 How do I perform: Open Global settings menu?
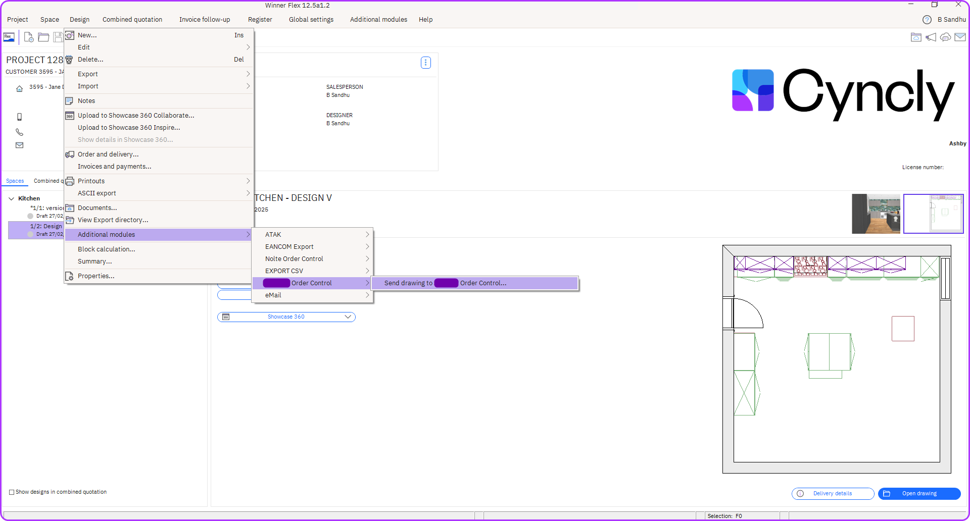(x=311, y=20)
